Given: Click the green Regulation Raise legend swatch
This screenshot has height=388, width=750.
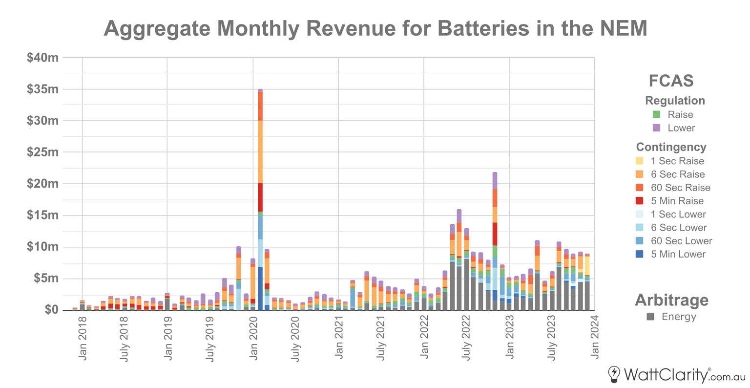Looking at the screenshot, I should pos(655,115).
